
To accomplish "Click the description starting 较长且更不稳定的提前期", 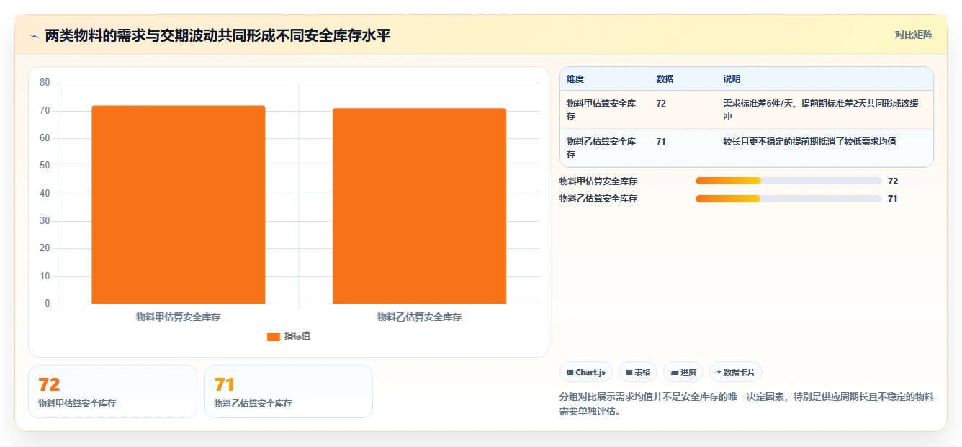I will 809,142.
